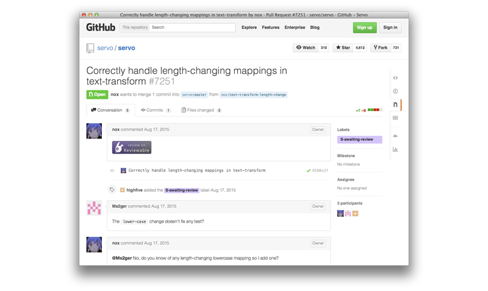Image resolution: width=488 pixels, height=291 pixels.
Task: Click nox avatar on last comment
Action: coord(94,245)
